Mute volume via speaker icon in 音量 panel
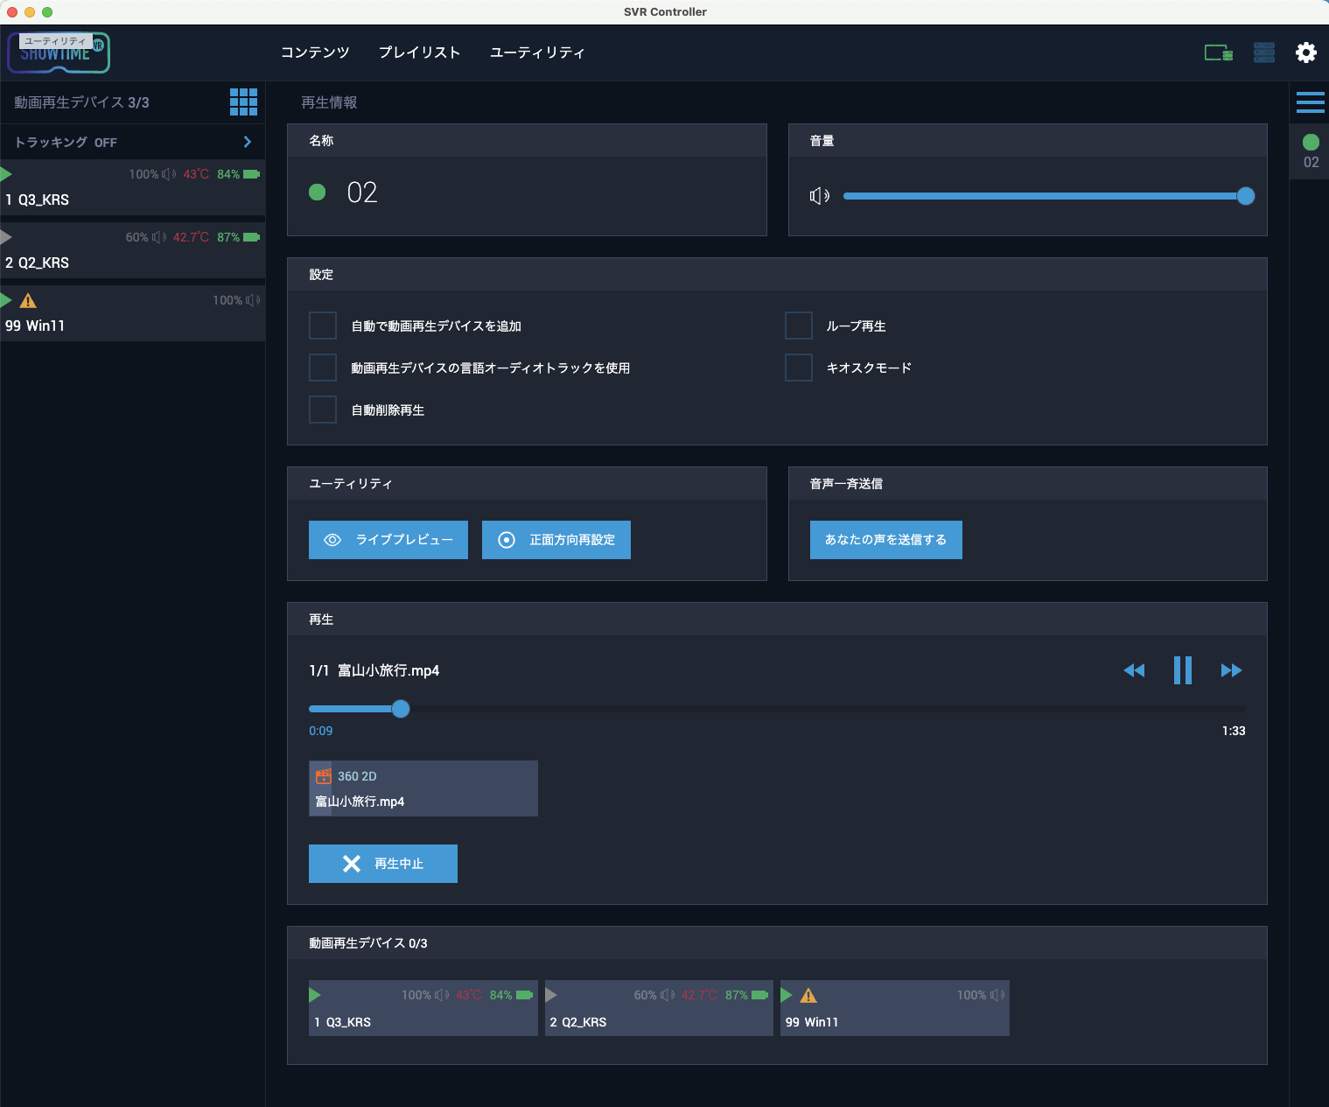This screenshot has height=1107, width=1329. click(820, 196)
